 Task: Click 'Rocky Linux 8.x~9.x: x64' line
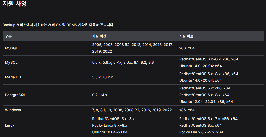201,132
